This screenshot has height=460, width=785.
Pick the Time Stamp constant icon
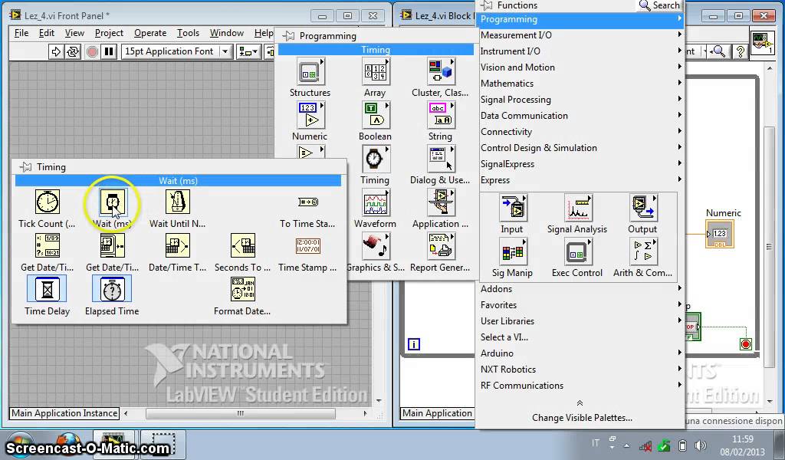pos(308,246)
